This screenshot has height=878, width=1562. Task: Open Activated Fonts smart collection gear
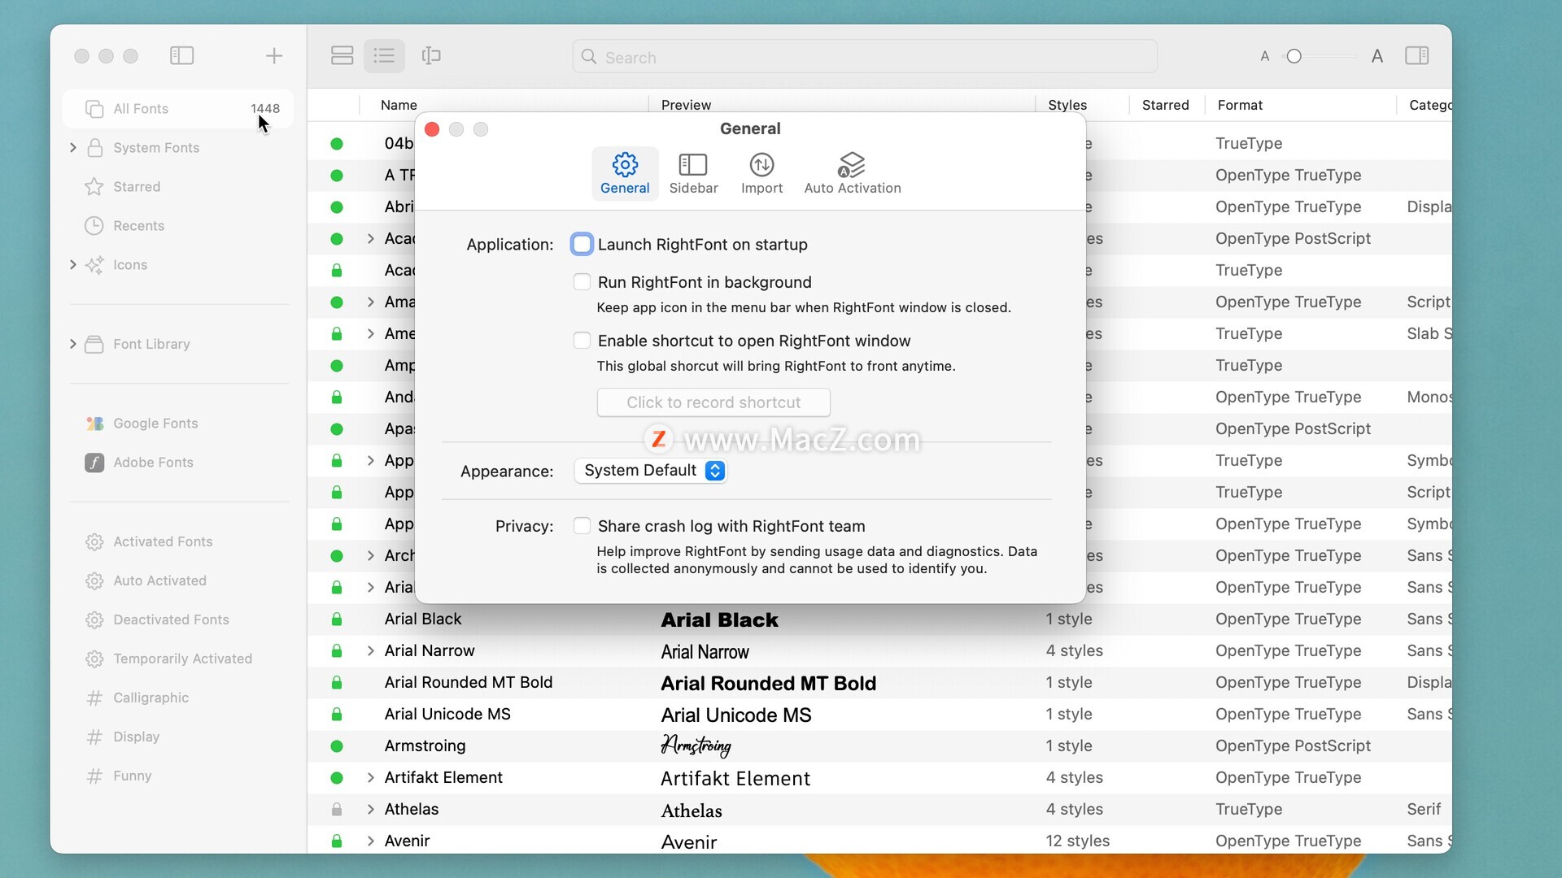point(94,541)
